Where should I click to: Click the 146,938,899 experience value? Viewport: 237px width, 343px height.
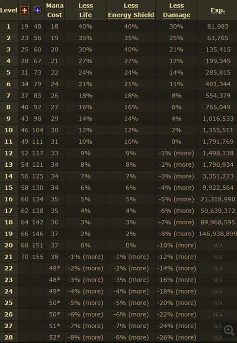point(218,234)
